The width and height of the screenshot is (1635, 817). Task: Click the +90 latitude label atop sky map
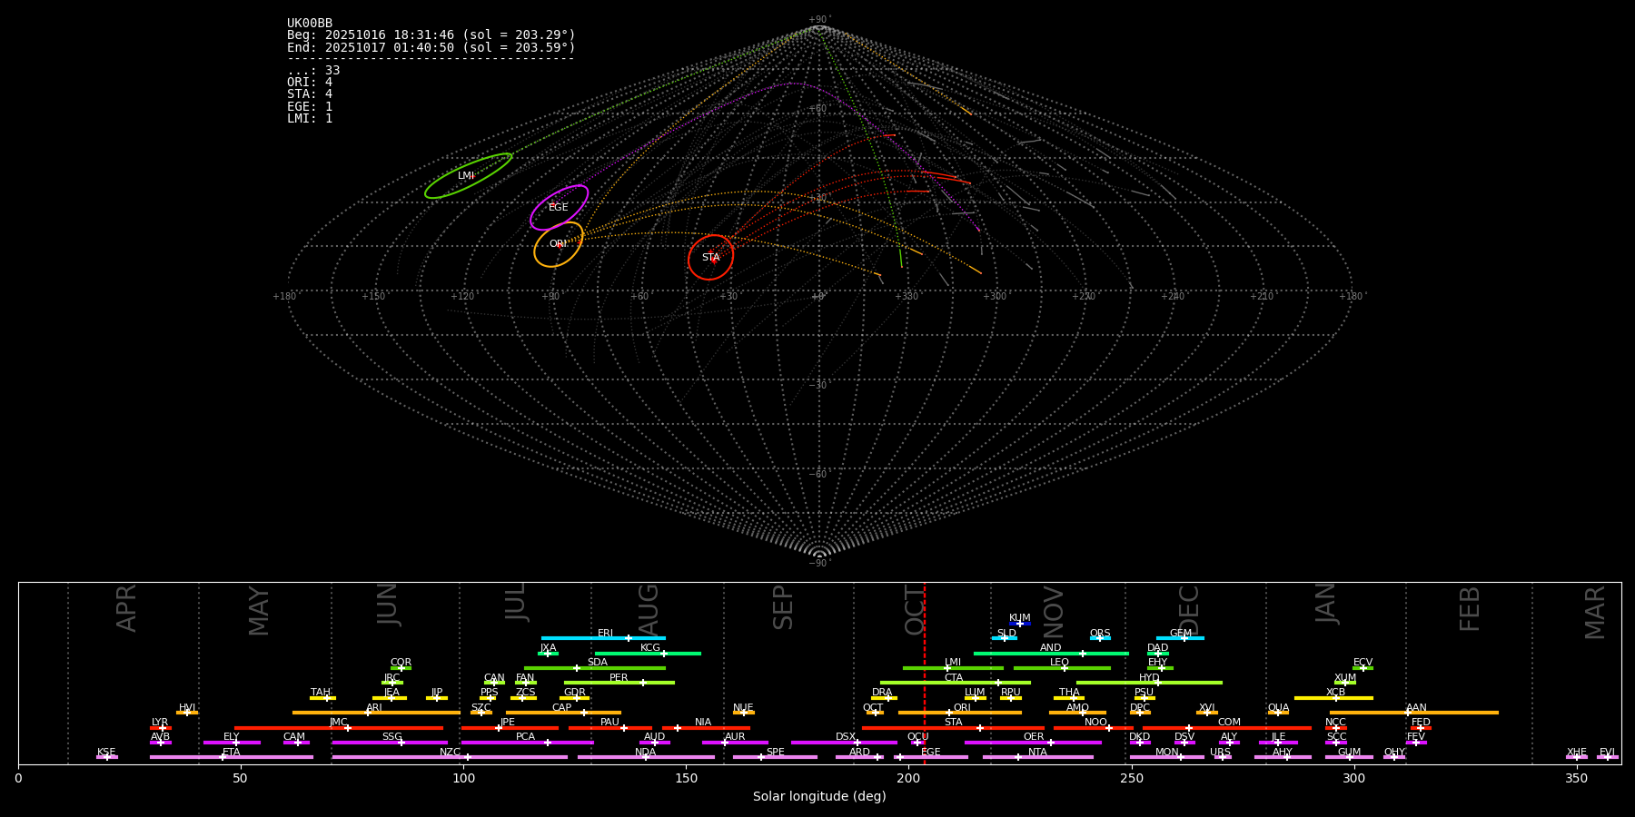pyautogui.click(x=818, y=20)
